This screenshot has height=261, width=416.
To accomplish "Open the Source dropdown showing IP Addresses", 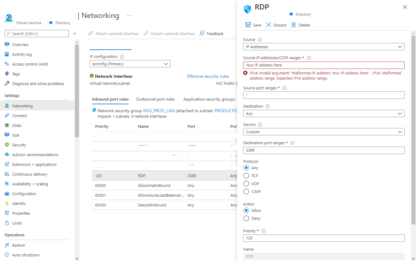I will click(x=324, y=47).
